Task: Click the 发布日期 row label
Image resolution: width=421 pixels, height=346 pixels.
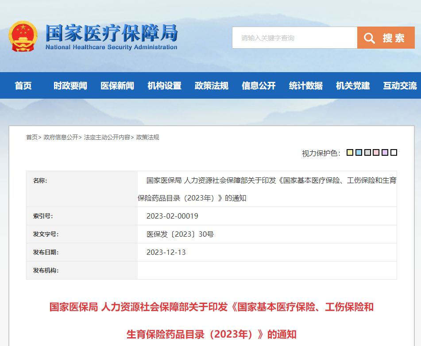Action: [x=46, y=252]
